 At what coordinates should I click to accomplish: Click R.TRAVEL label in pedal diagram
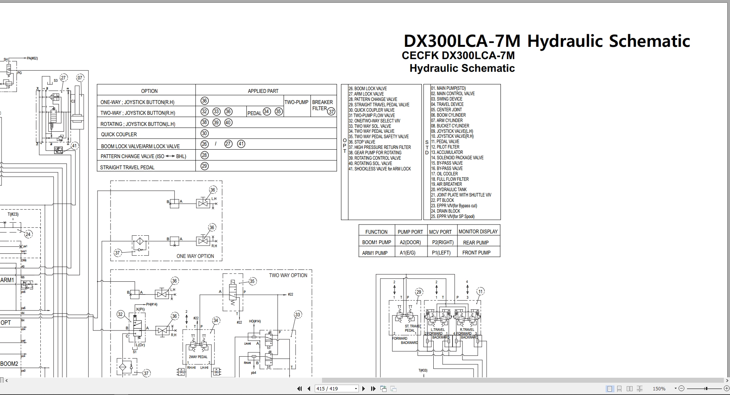(x=467, y=329)
